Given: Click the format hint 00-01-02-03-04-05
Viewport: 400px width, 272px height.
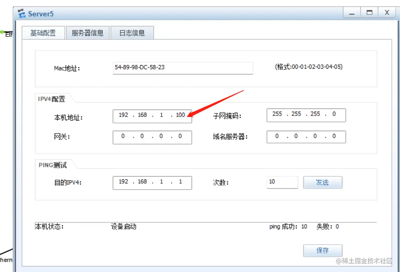Looking at the screenshot, I should coord(309,67).
